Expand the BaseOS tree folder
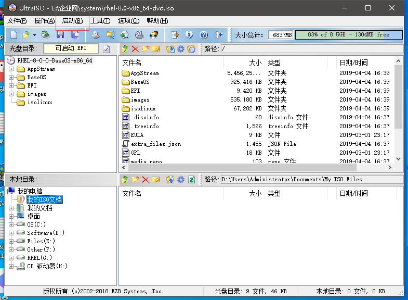 tap(11, 78)
